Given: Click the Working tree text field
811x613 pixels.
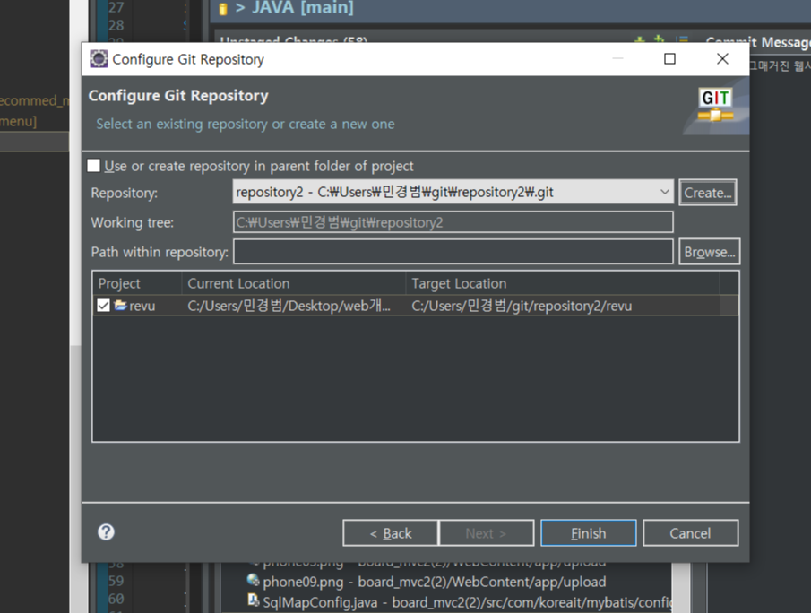Looking at the screenshot, I should click(x=453, y=222).
